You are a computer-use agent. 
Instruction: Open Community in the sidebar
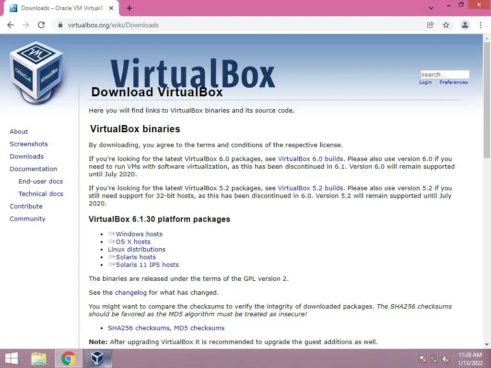[27, 219]
